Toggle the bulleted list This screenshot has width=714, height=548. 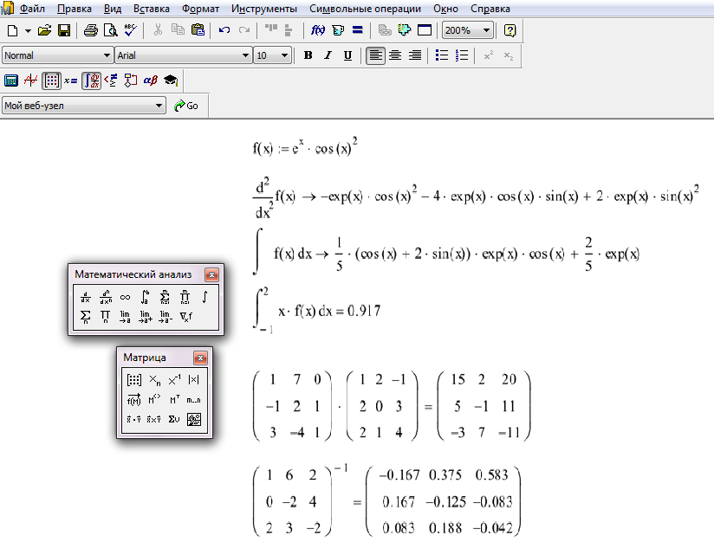tap(442, 55)
